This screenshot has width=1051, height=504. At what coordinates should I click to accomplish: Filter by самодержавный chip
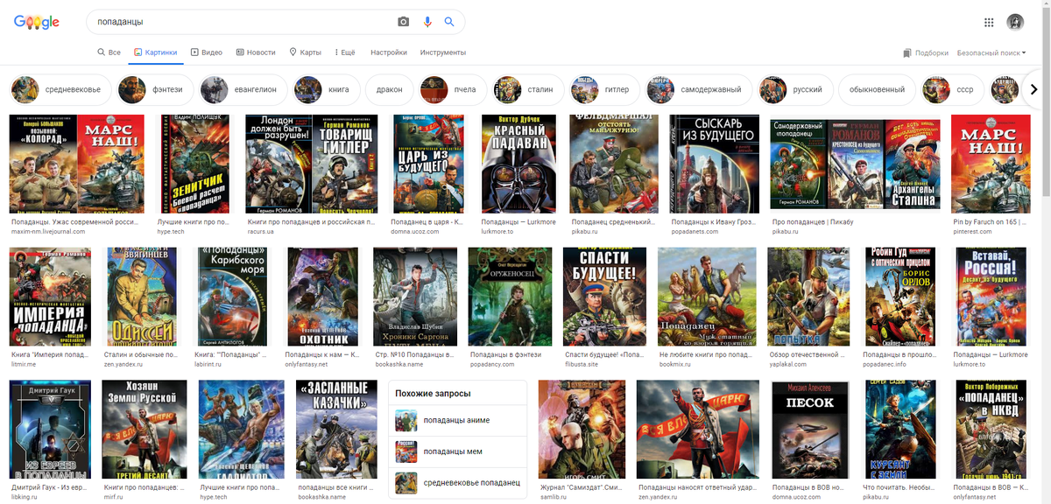(x=698, y=89)
